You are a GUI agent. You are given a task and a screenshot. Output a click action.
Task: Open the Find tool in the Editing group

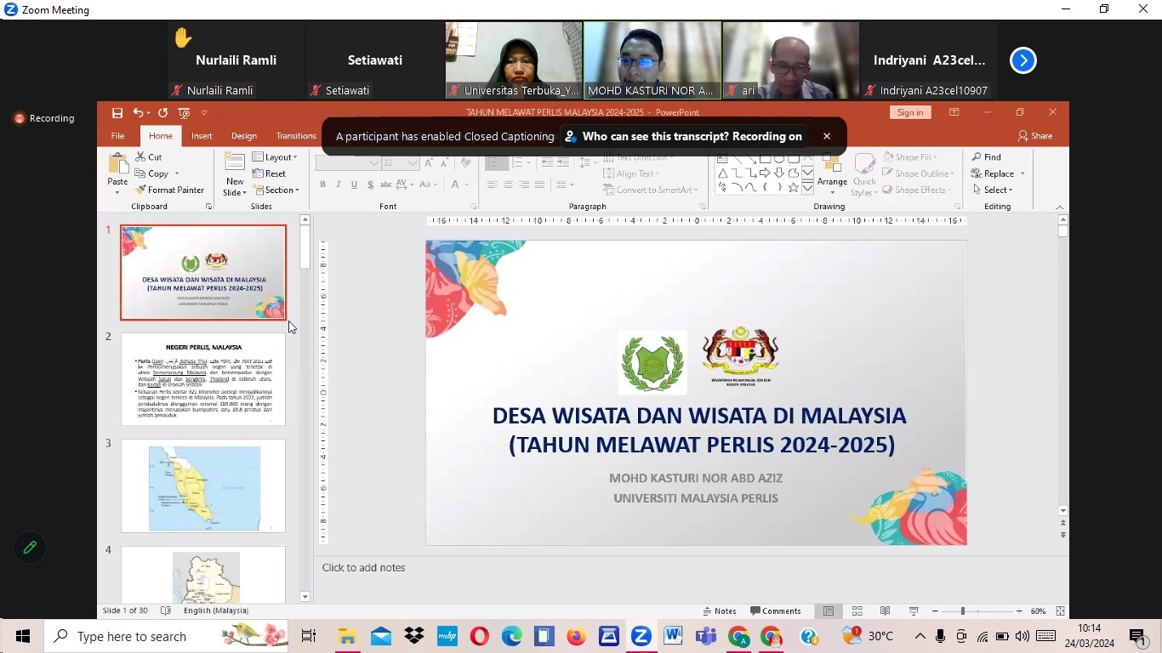click(989, 156)
